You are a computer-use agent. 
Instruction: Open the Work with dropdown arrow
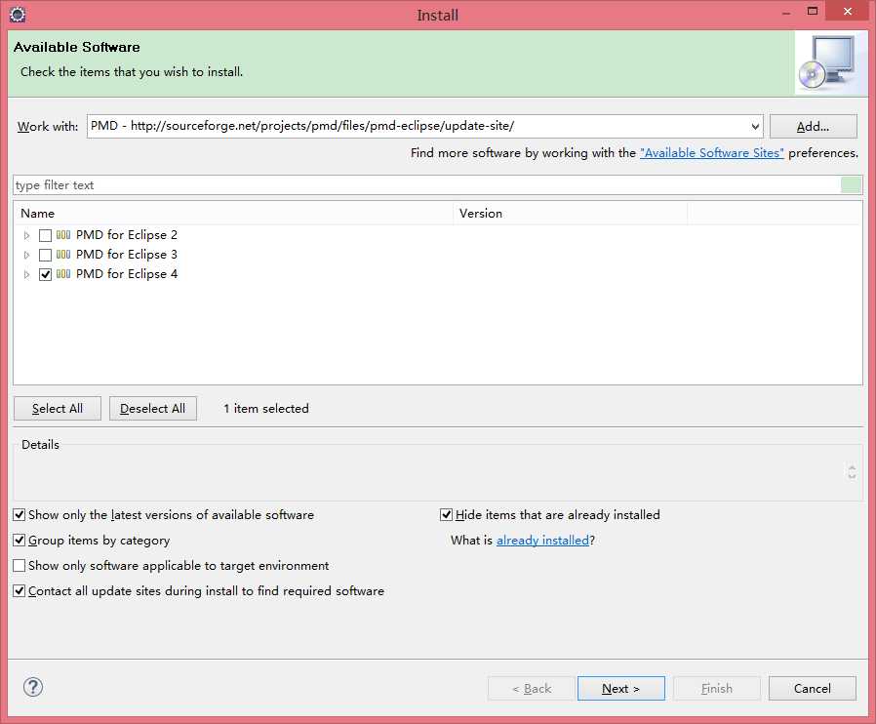coord(755,126)
